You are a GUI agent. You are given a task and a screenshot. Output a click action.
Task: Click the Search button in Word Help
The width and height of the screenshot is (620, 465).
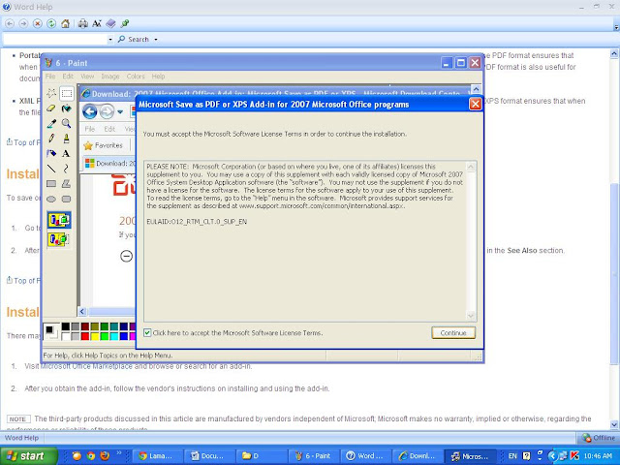(x=135, y=39)
